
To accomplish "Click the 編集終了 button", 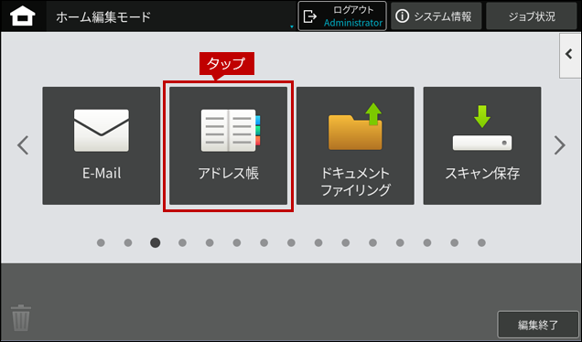I will [538, 325].
